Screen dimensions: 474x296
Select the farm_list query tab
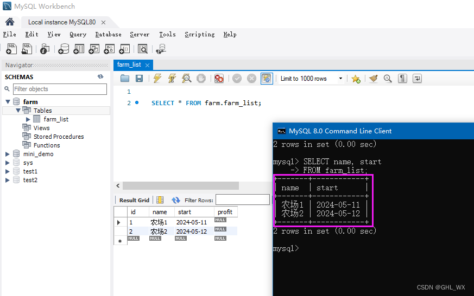(129, 65)
